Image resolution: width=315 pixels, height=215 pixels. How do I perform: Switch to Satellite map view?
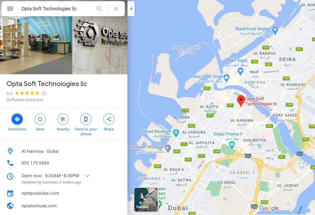(x=146, y=200)
